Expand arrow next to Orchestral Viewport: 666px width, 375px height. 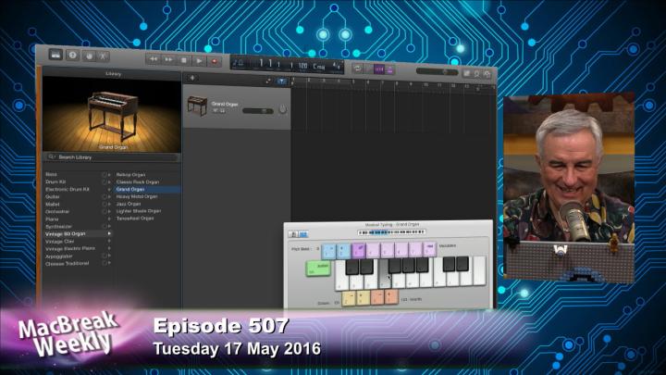point(109,211)
